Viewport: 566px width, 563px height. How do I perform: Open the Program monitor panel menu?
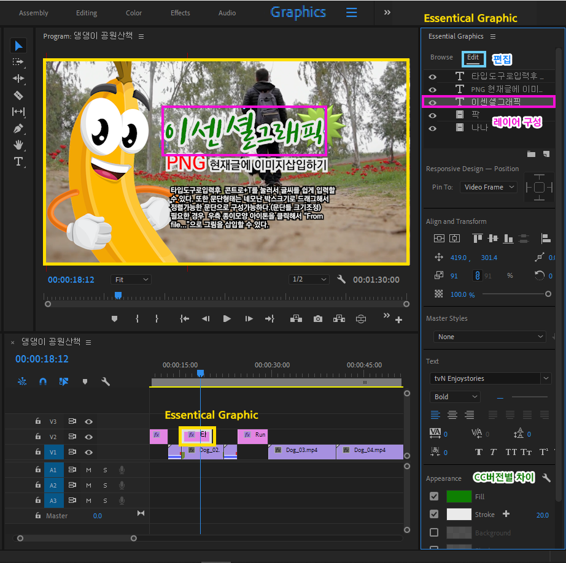point(141,36)
